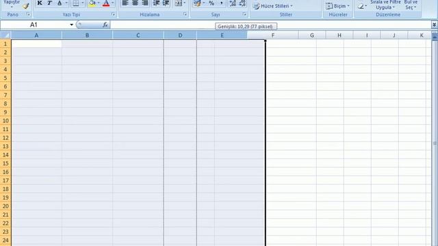Select column H header
This screenshot has height=246, width=438.
click(339, 35)
